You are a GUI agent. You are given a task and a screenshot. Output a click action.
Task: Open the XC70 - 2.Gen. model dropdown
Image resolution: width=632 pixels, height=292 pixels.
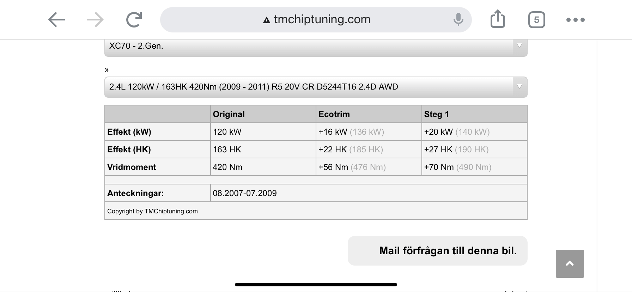pyautogui.click(x=309, y=47)
